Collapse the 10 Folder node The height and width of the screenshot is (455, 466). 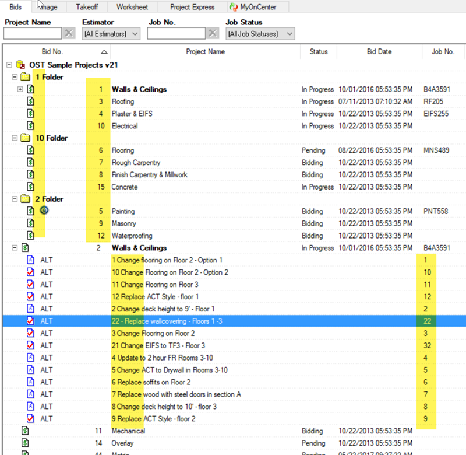pyautogui.click(x=15, y=138)
